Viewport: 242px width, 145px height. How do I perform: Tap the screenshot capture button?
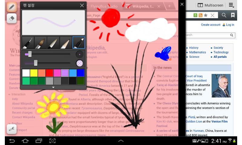52,141
